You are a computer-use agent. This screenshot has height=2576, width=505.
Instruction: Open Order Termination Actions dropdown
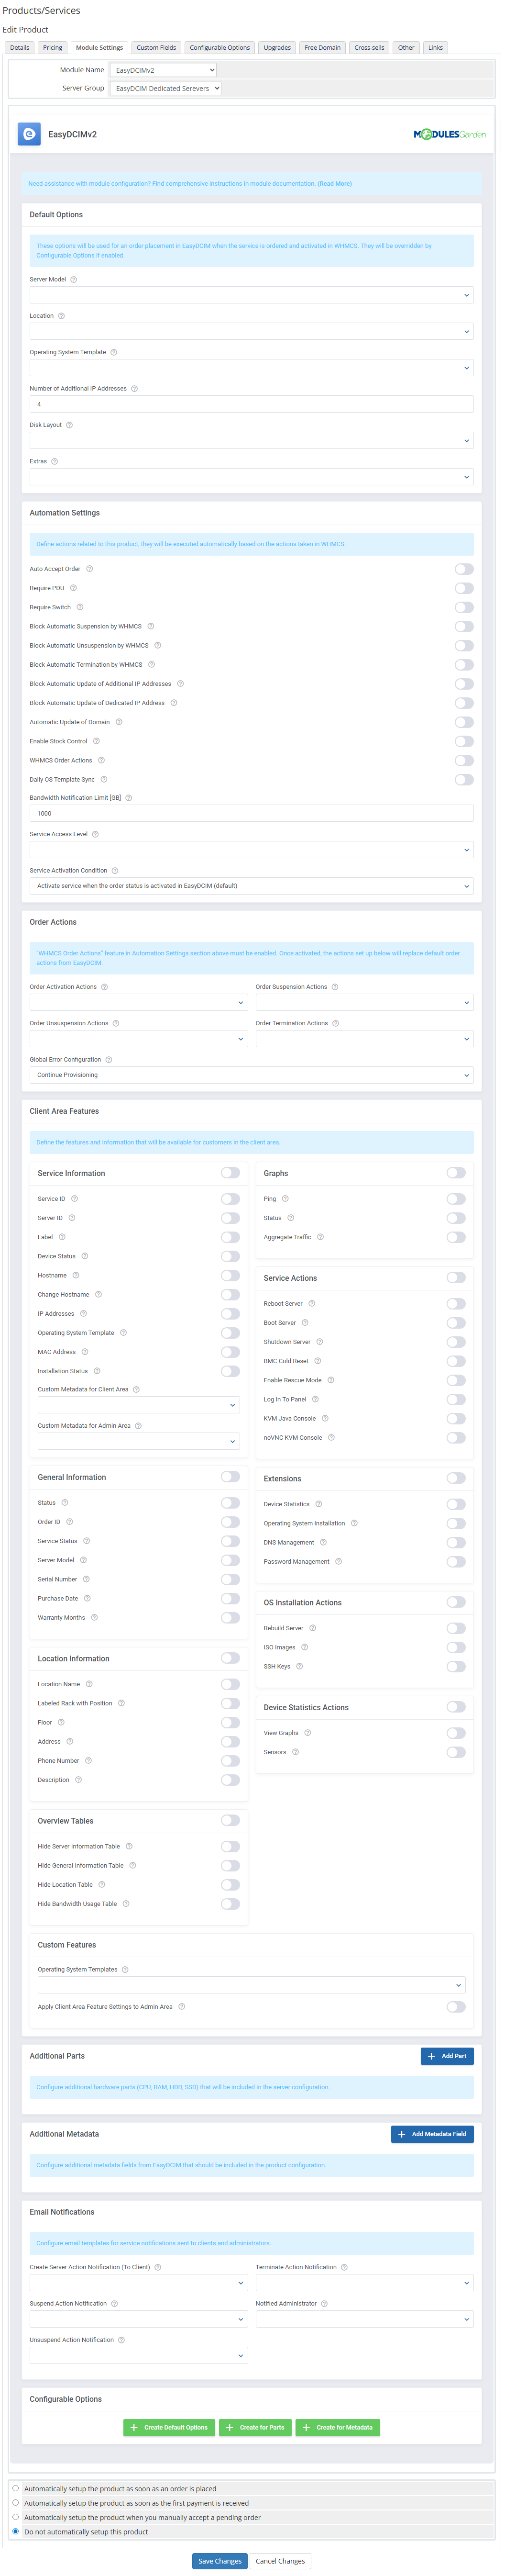pos(364,1039)
